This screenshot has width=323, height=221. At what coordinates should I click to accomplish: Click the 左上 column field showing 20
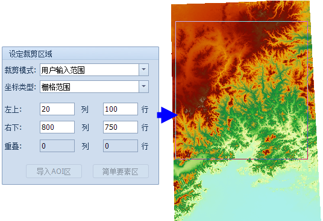click(x=57, y=109)
